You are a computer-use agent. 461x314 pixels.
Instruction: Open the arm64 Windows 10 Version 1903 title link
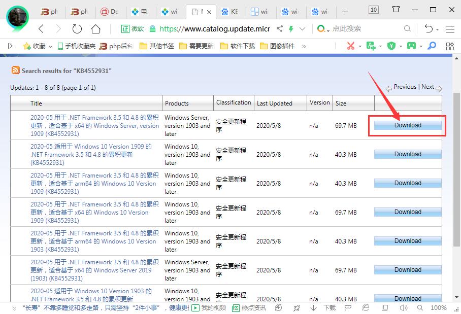pos(94,241)
